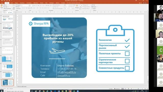Reset the slide with the Reset button
The image size is (163, 92).
pos(18,7)
